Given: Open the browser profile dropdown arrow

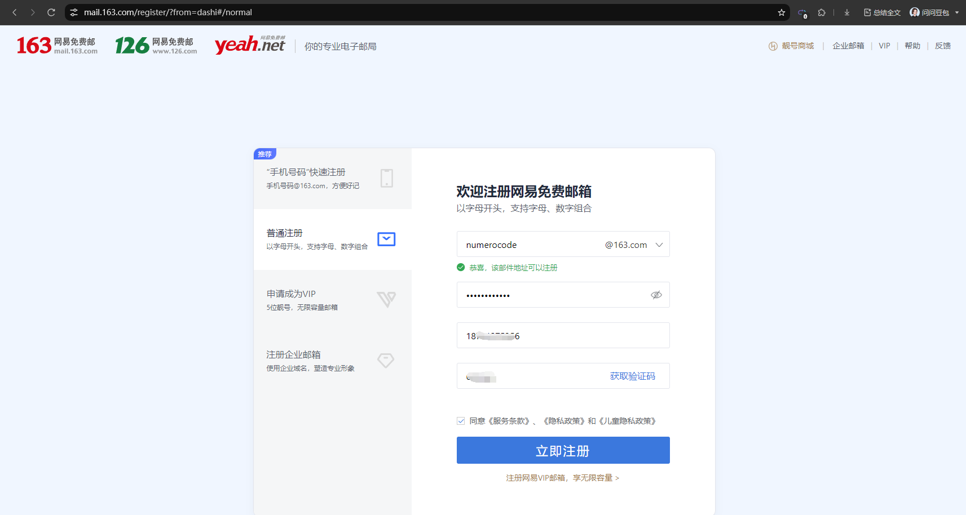Looking at the screenshot, I should click(957, 12).
